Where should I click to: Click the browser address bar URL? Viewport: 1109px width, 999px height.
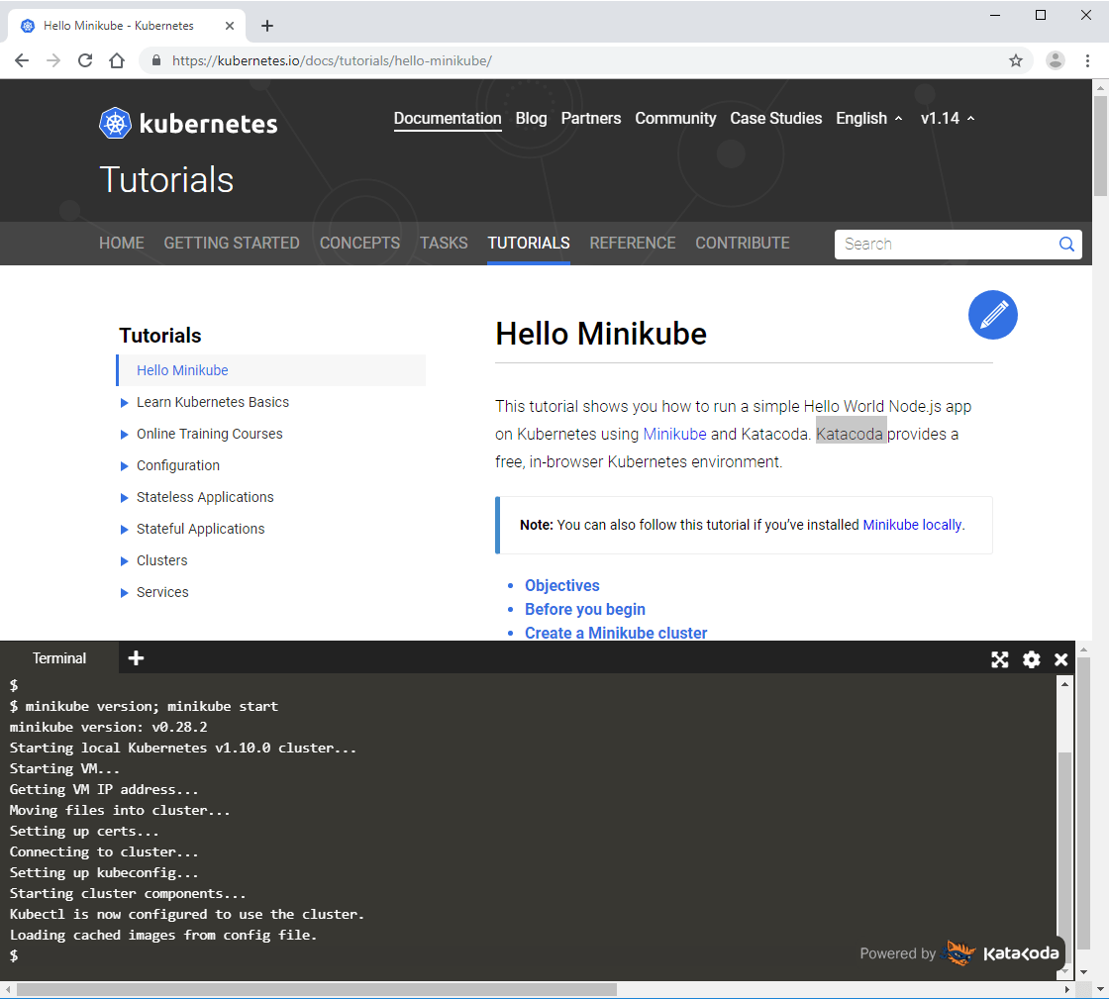coord(332,60)
